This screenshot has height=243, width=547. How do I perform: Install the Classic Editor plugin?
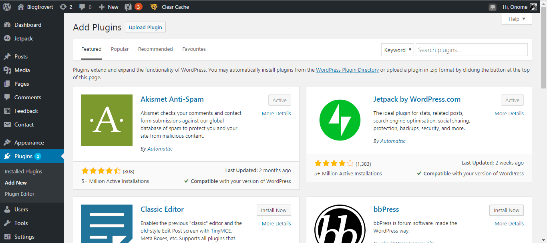click(274, 210)
